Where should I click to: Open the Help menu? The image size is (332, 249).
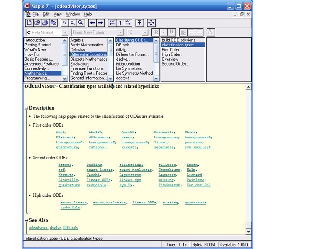[x=88, y=14]
